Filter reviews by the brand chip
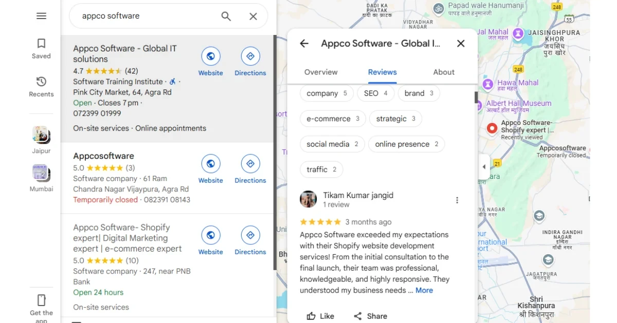 point(419,94)
